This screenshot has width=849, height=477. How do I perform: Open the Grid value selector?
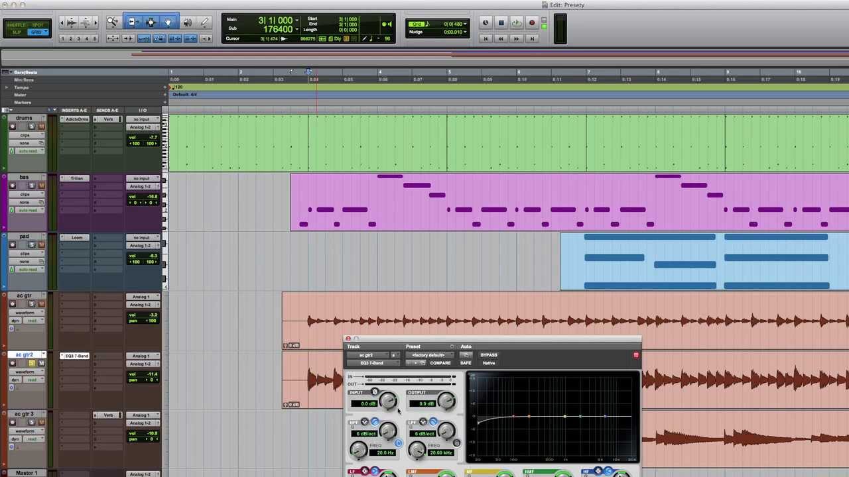[466, 24]
